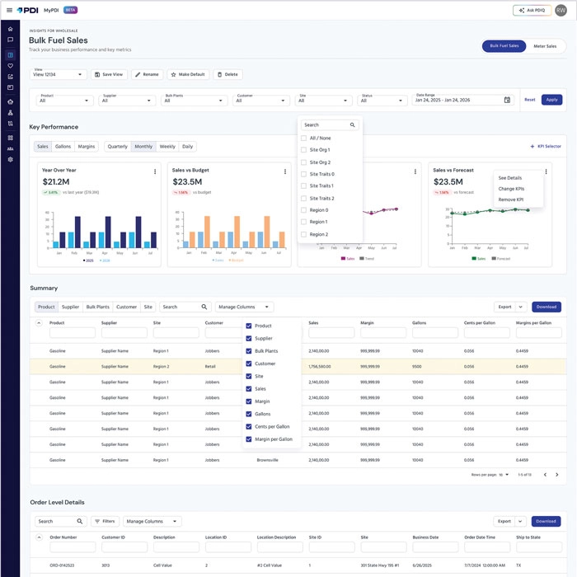The width and height of the screenshot is (577, 577).
Task: Select the Quarterly period tab
Action: click(117, 147)
